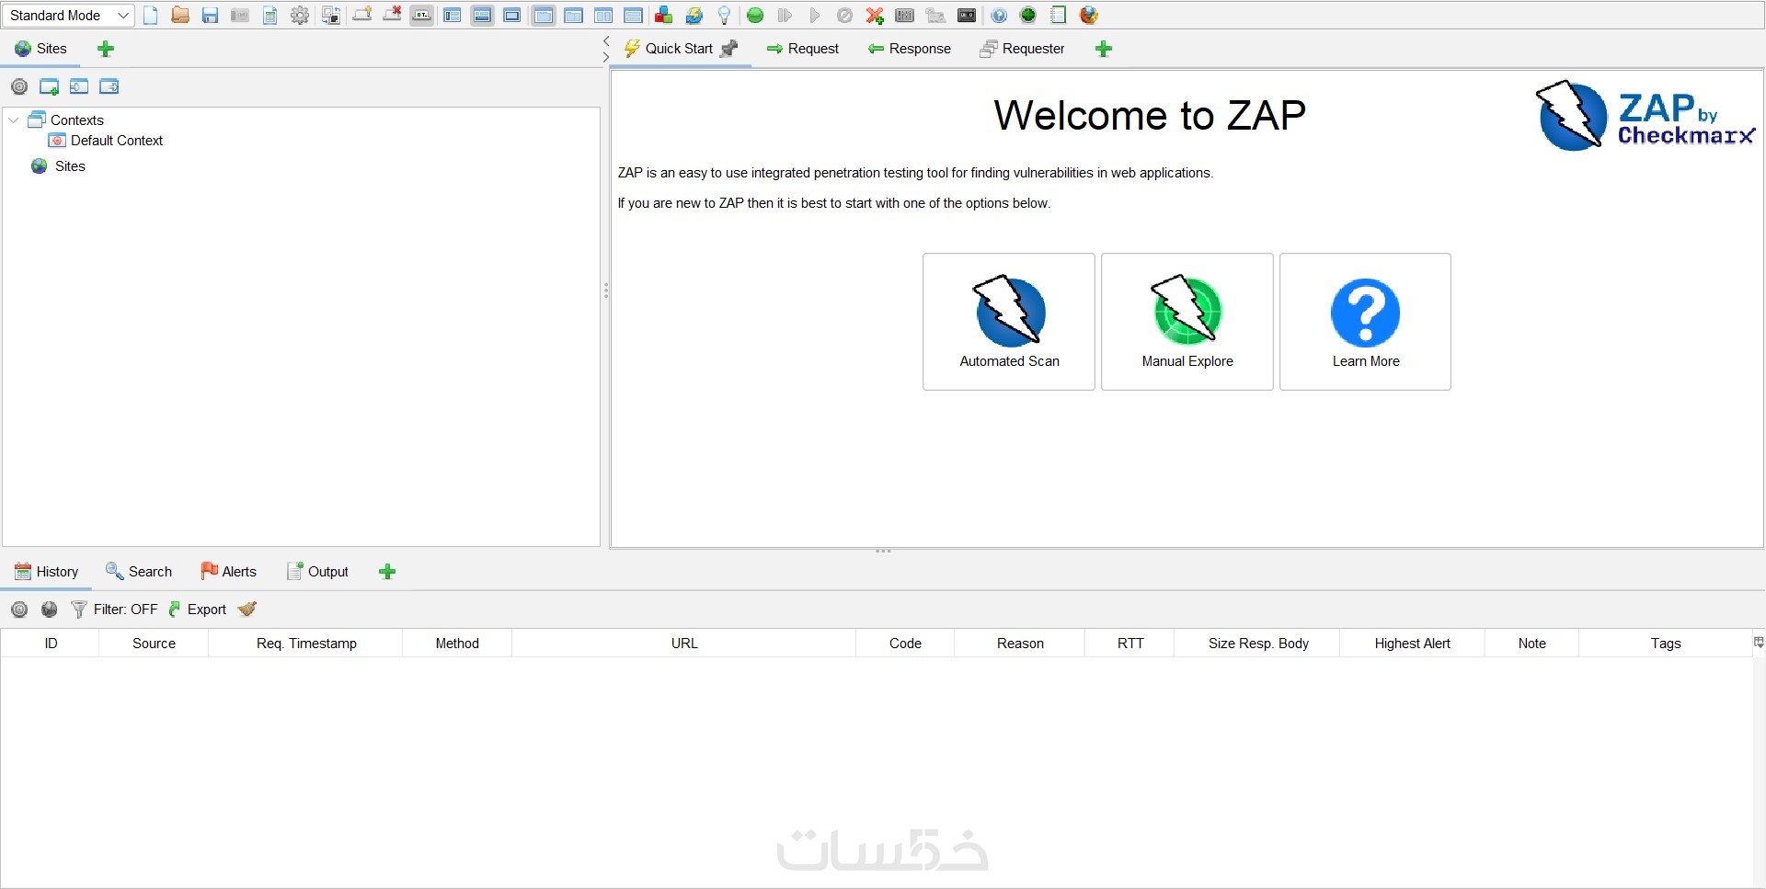This screenshot has height=889, width=1766.
Task: Open the Standard Mode dropdown
Action: [69, 16]
